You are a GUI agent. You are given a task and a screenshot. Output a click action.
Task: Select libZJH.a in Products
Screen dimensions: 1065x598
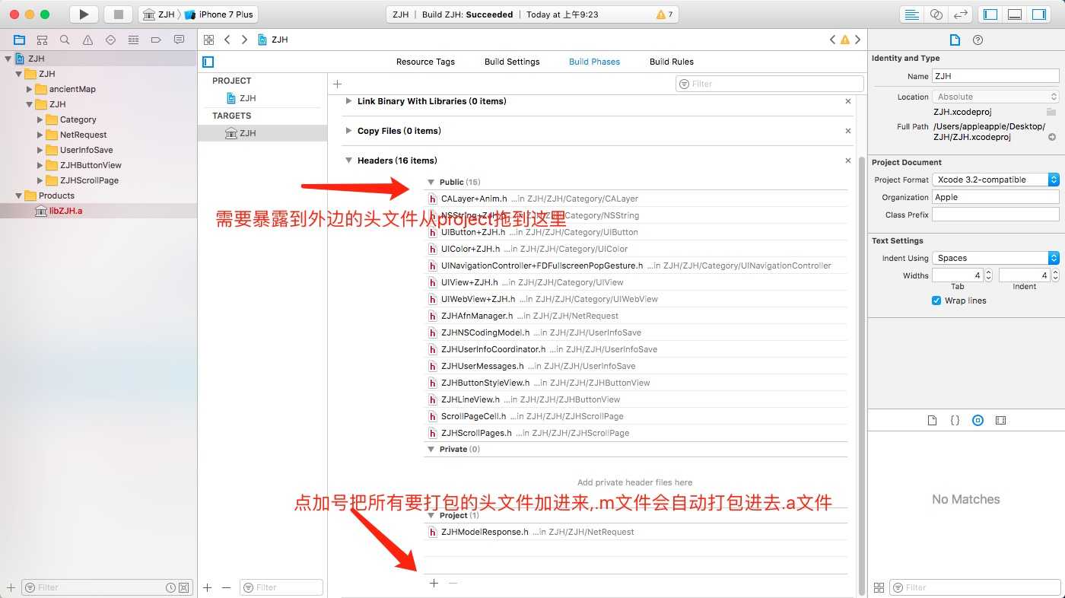(x=65, y=211)
